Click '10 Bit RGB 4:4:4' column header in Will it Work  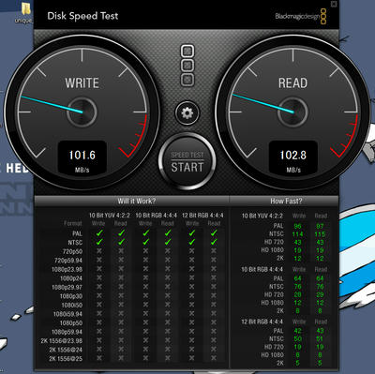157,216
